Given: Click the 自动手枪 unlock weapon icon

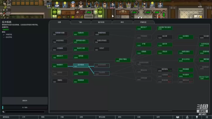Looking at the screenshot, I should [x=4, y=37].
